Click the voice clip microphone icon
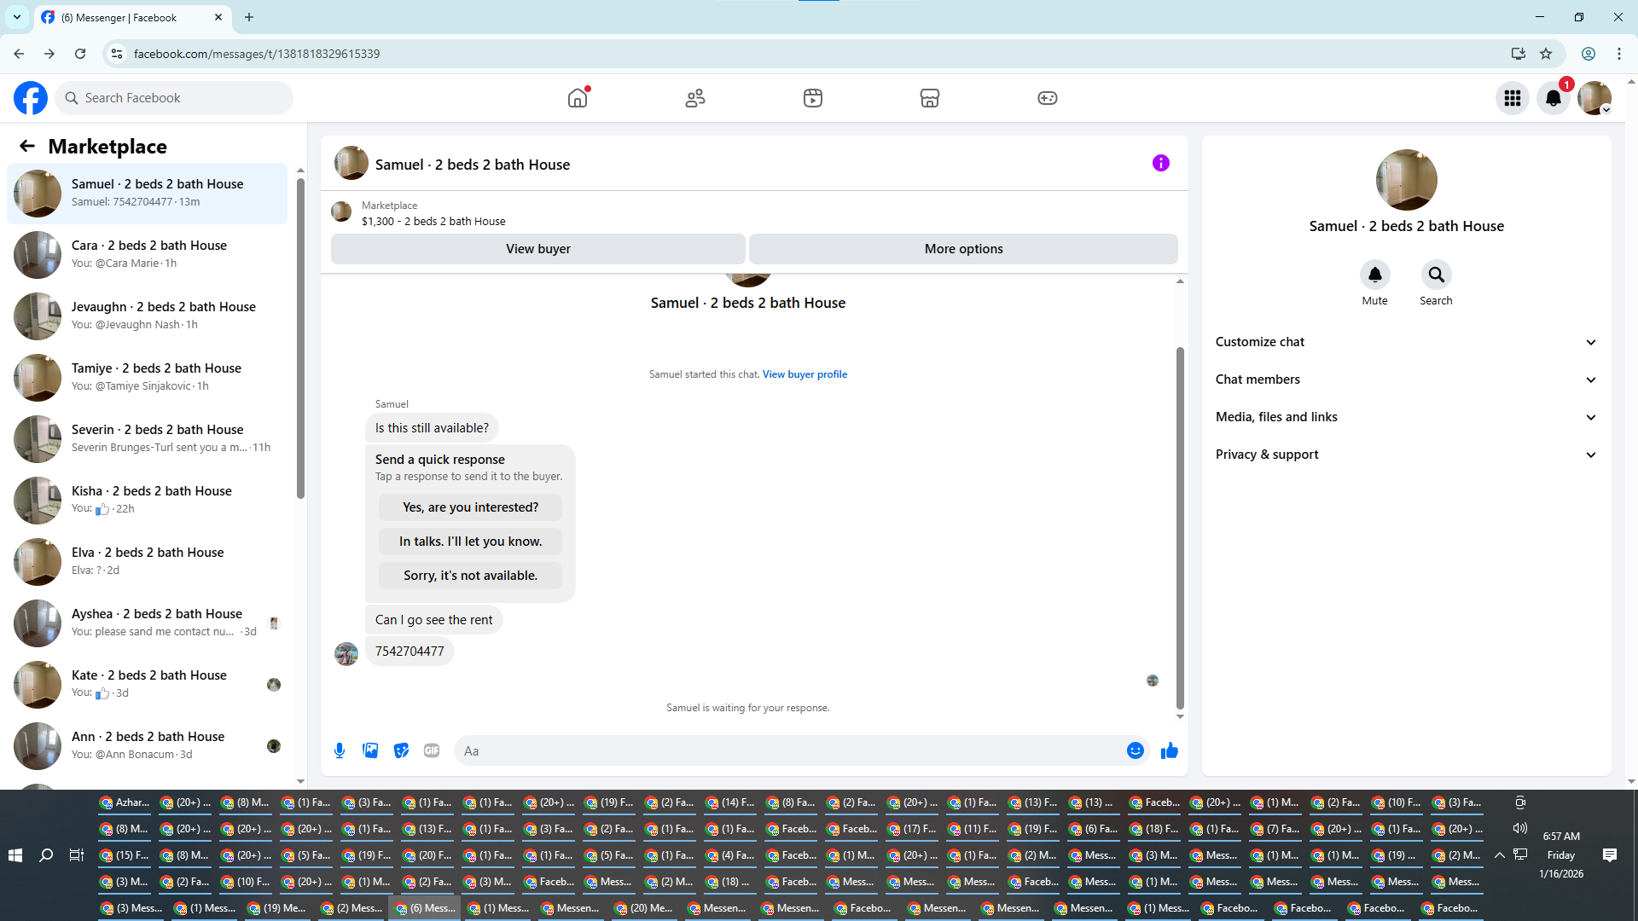 coord(340,750)
